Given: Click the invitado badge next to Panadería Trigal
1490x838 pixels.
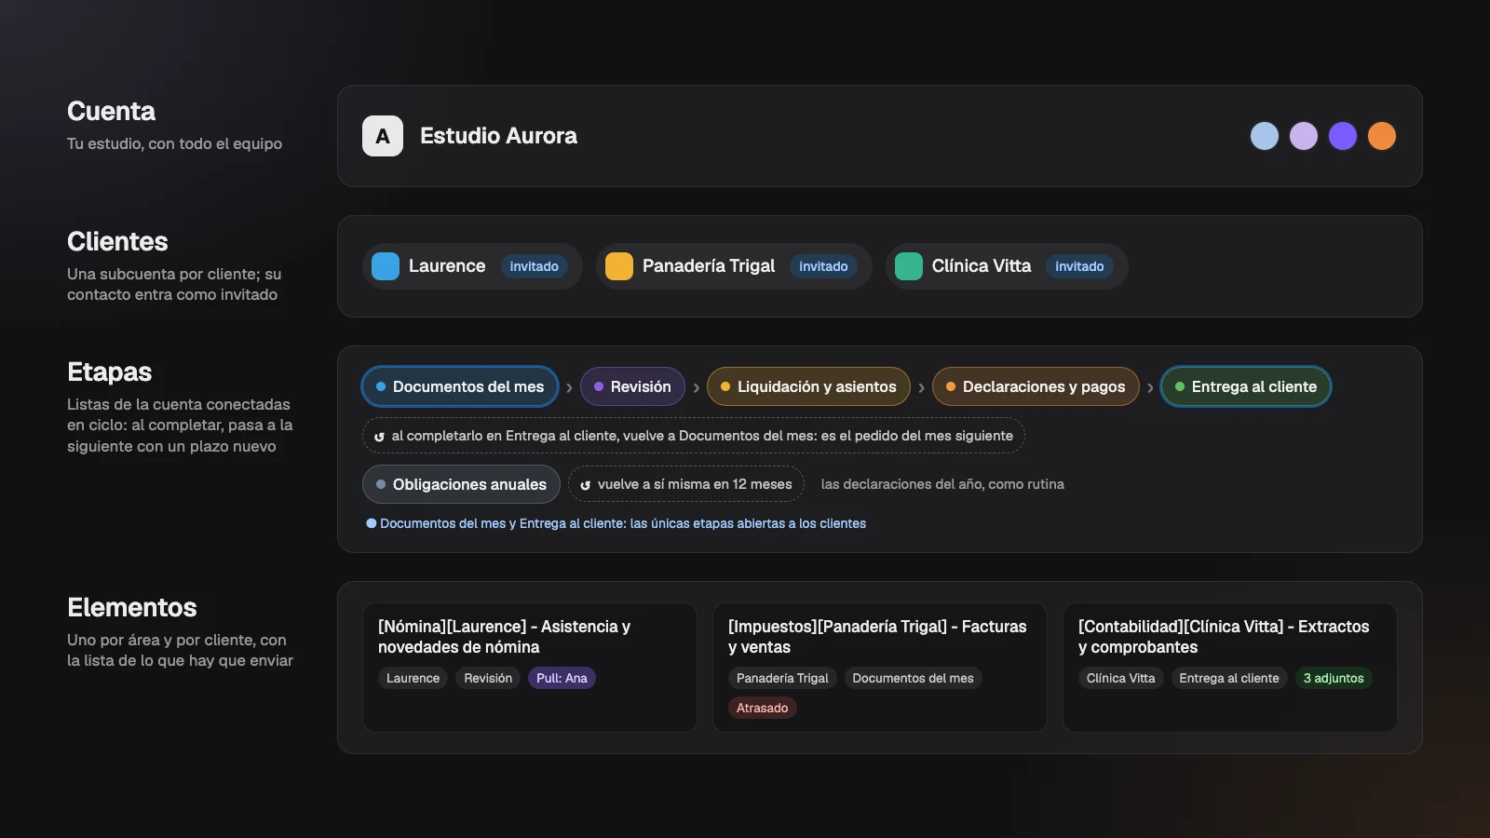Looking at the screenshot, I should (823, 266).
